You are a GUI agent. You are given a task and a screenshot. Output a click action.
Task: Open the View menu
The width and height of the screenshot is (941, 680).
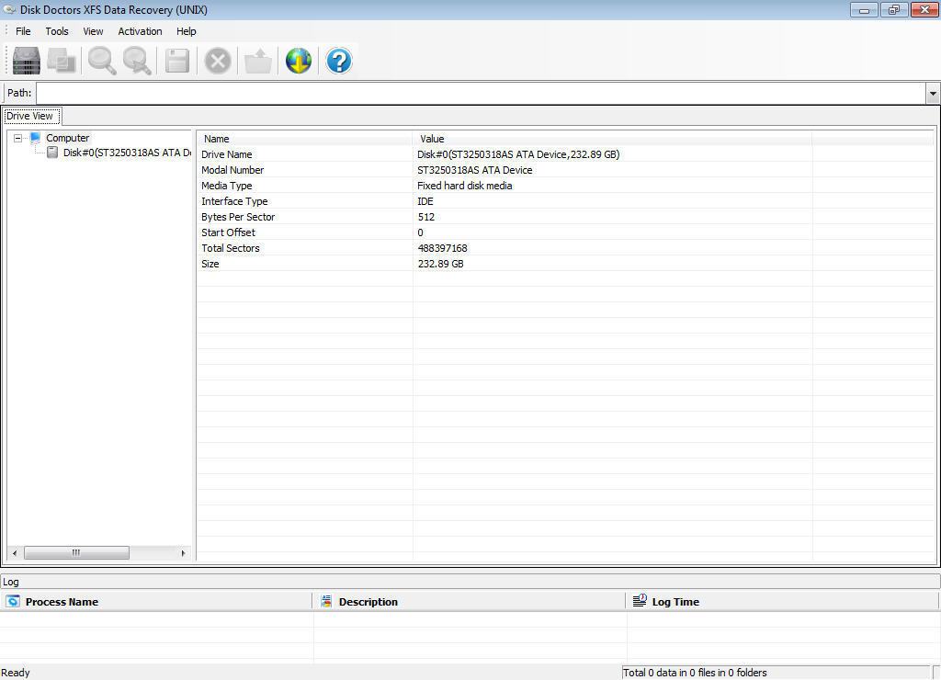[x=93, y=30]
